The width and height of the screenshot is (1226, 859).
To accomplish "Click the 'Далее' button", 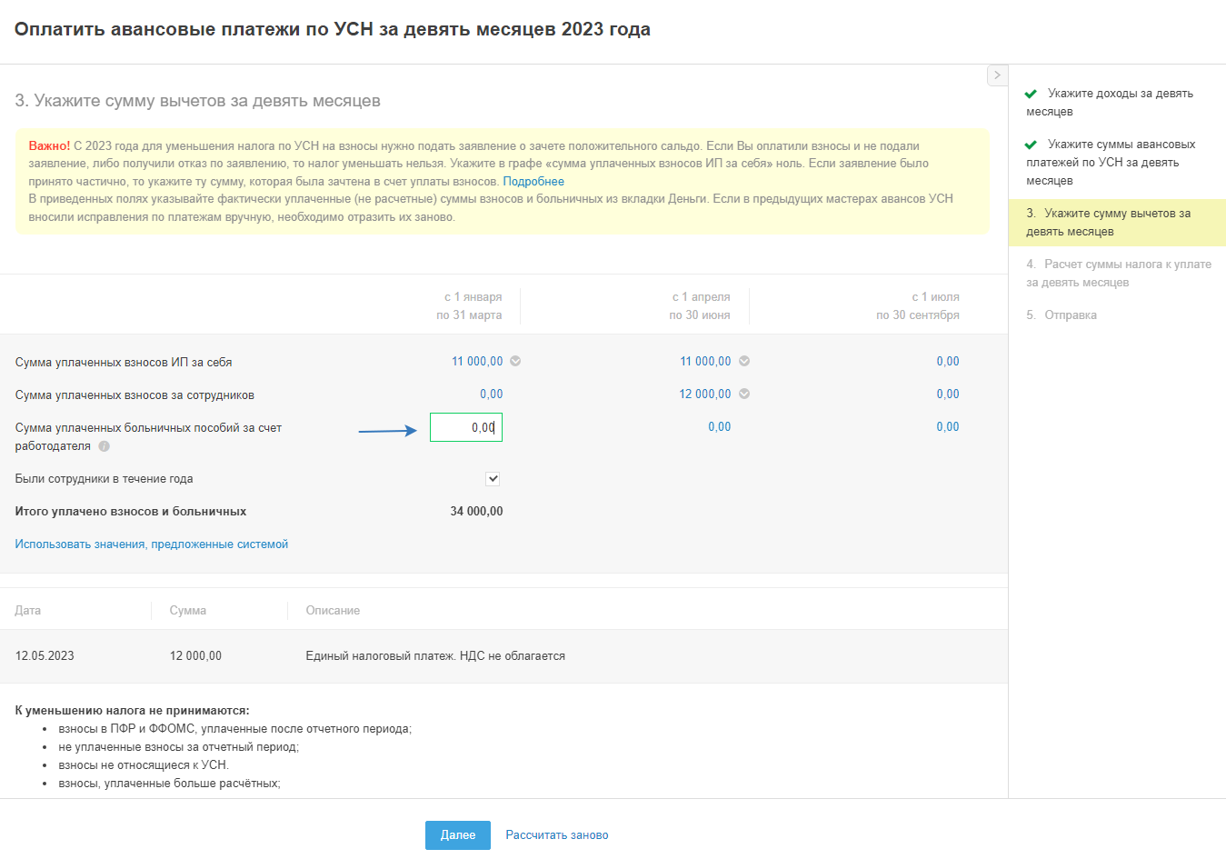I will tap(458, 835).
